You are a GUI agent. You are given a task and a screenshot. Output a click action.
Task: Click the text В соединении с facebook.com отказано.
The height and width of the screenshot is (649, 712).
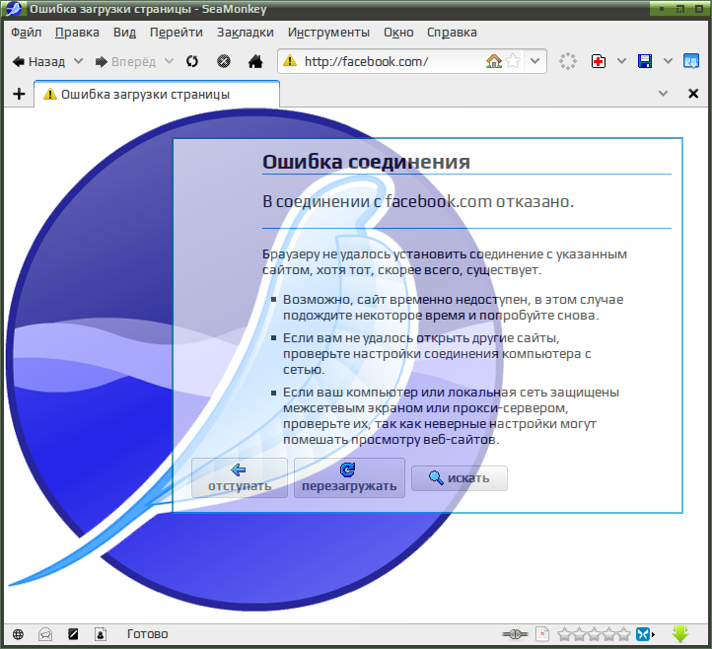(418, 201)
